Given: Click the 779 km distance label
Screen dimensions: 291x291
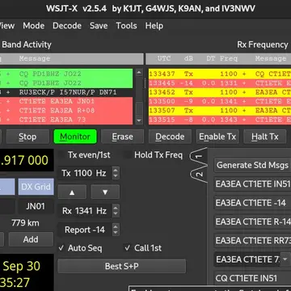Looking at the screenshot, I should (25, 223).
